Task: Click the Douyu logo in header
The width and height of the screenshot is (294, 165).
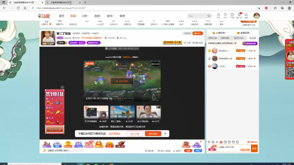Action: pos(44,16)
